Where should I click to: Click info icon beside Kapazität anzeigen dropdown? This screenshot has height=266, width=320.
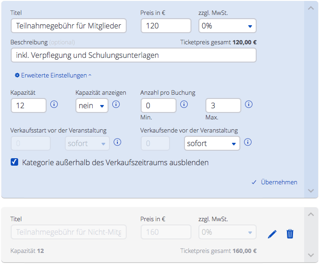click(x=116, y=105)
